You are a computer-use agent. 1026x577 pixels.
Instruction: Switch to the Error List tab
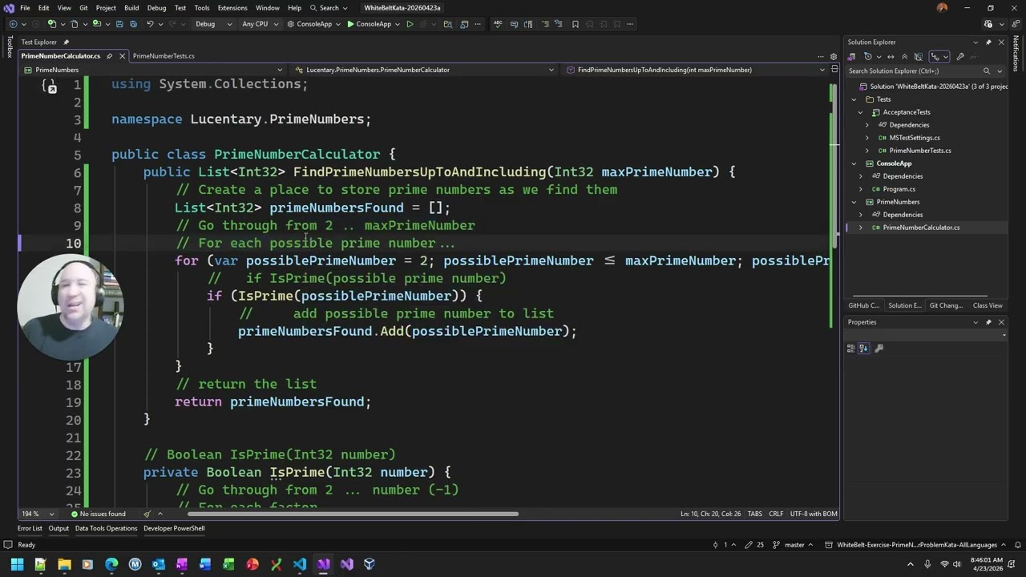point(30,528)
